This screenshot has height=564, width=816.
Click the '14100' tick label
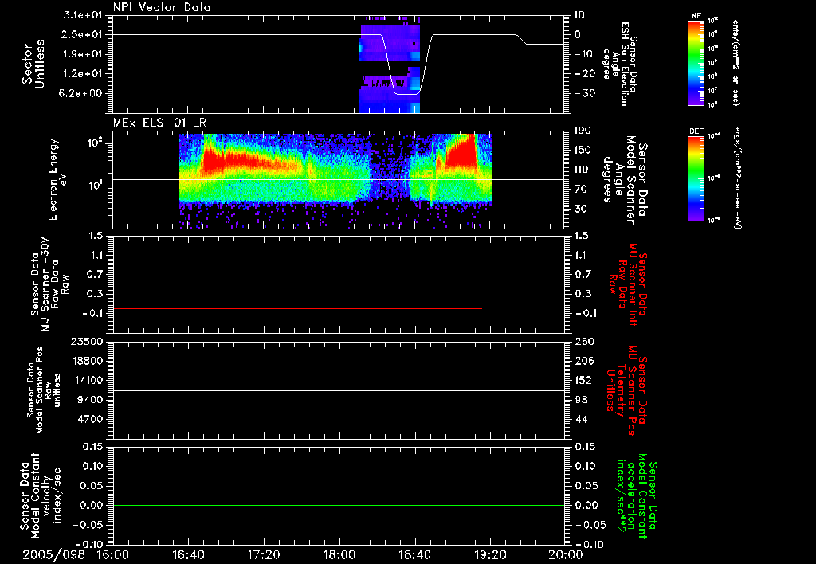86,380
